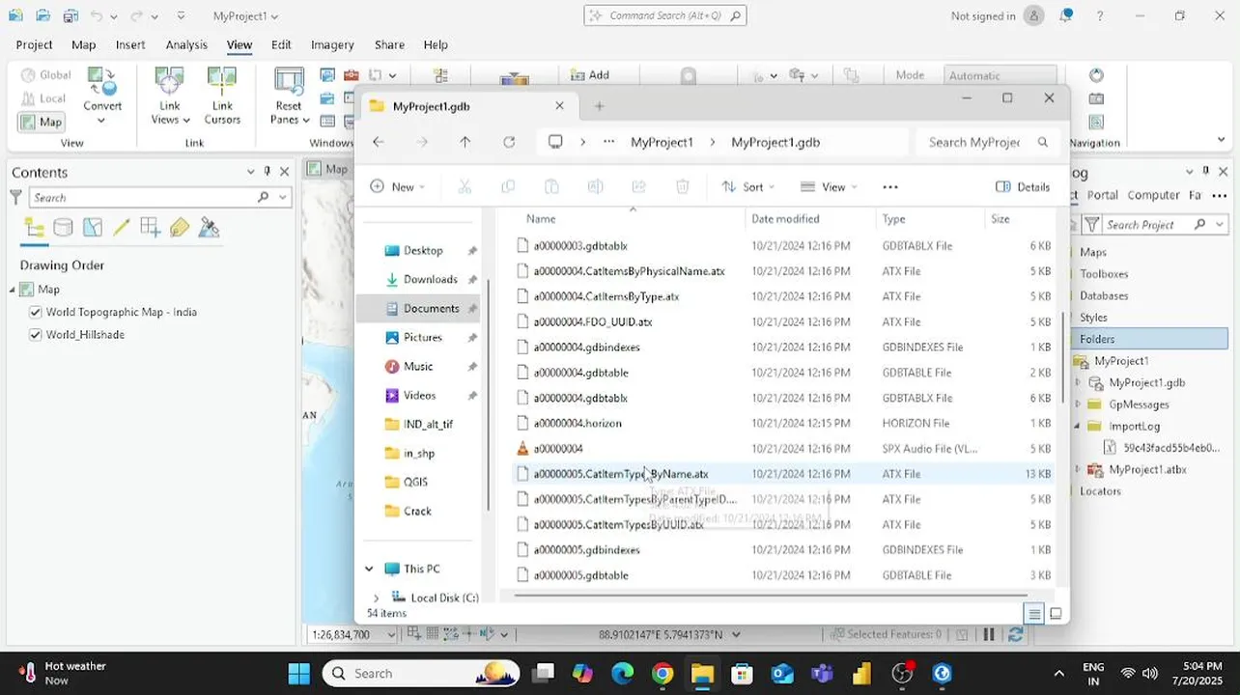Open File Explorer from taskbar

click(702, 673)
